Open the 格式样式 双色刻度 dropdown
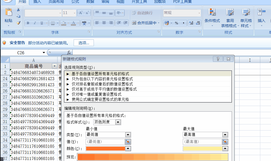 click(118, 122)
